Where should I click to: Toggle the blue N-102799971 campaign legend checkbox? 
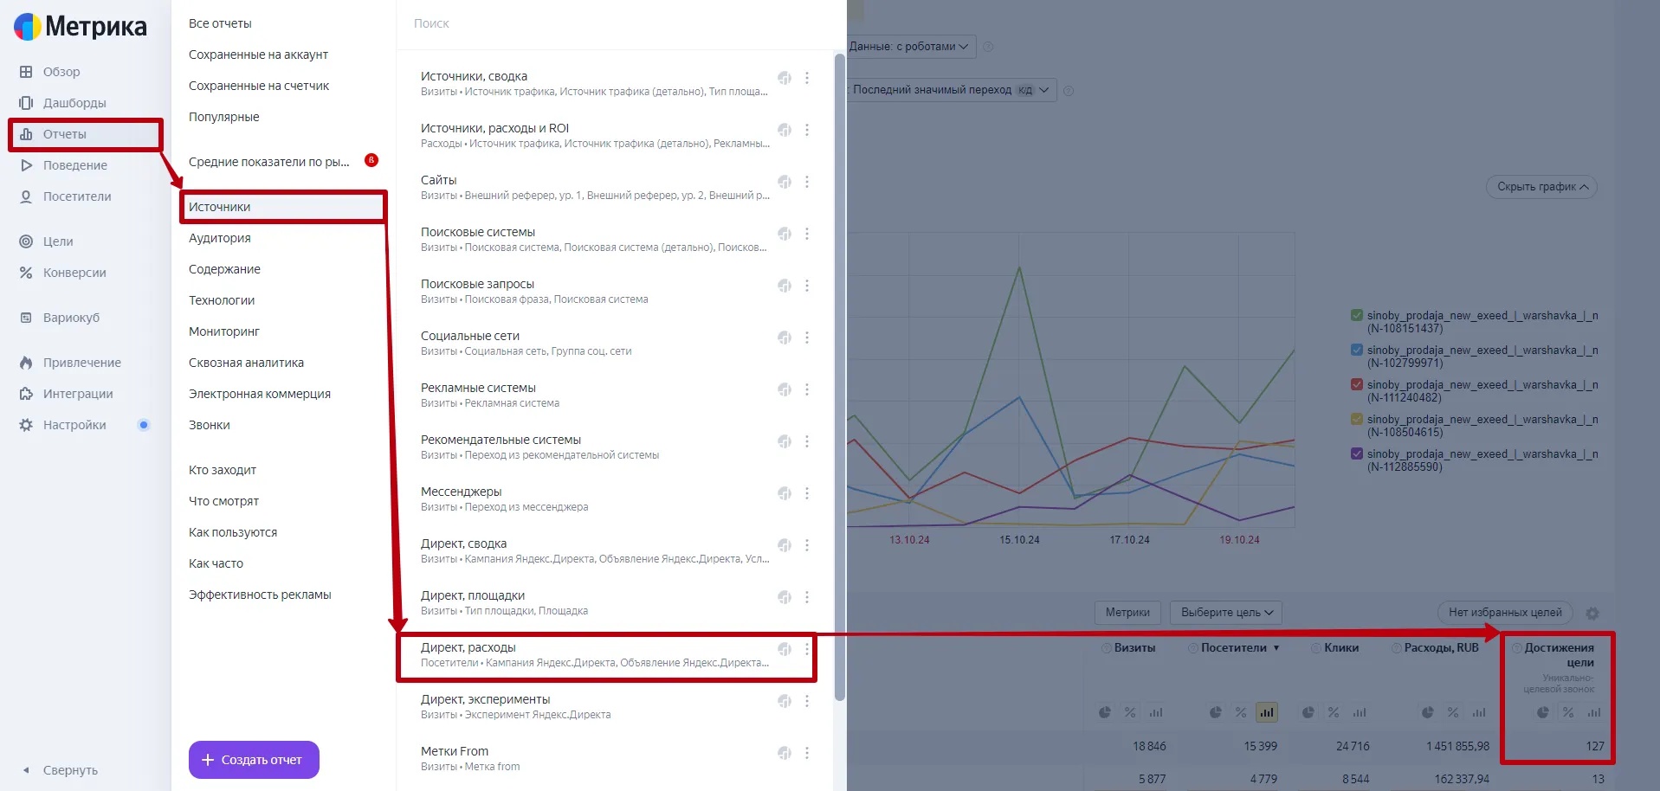(x=1357, y=350)
